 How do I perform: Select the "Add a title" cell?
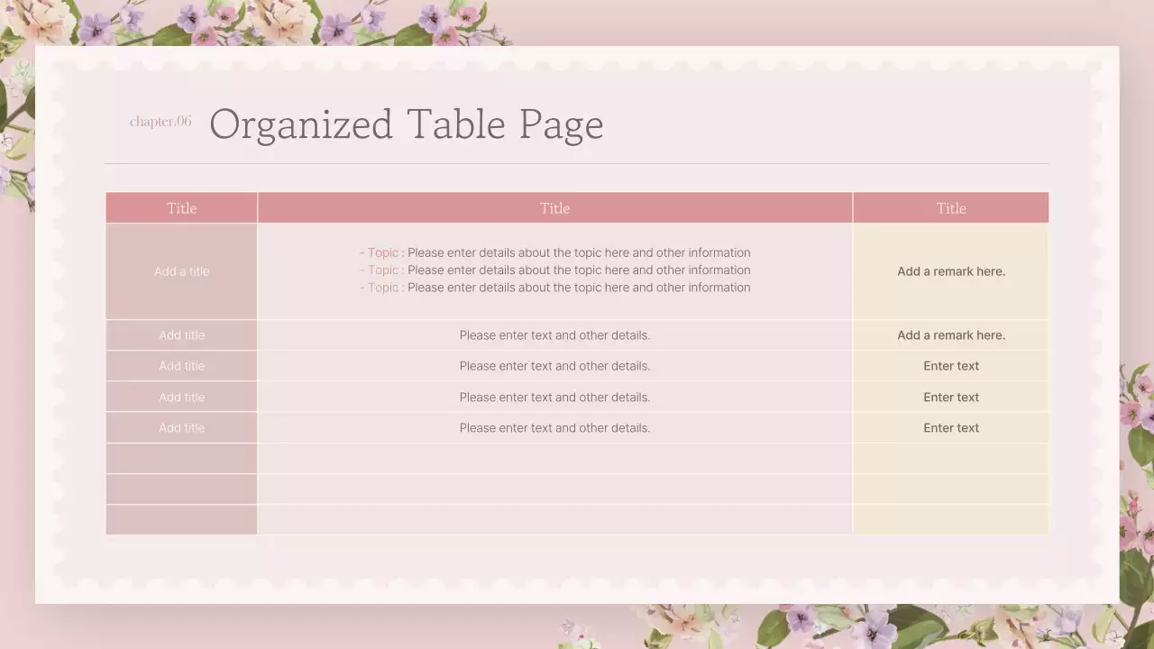click(181, 271)
